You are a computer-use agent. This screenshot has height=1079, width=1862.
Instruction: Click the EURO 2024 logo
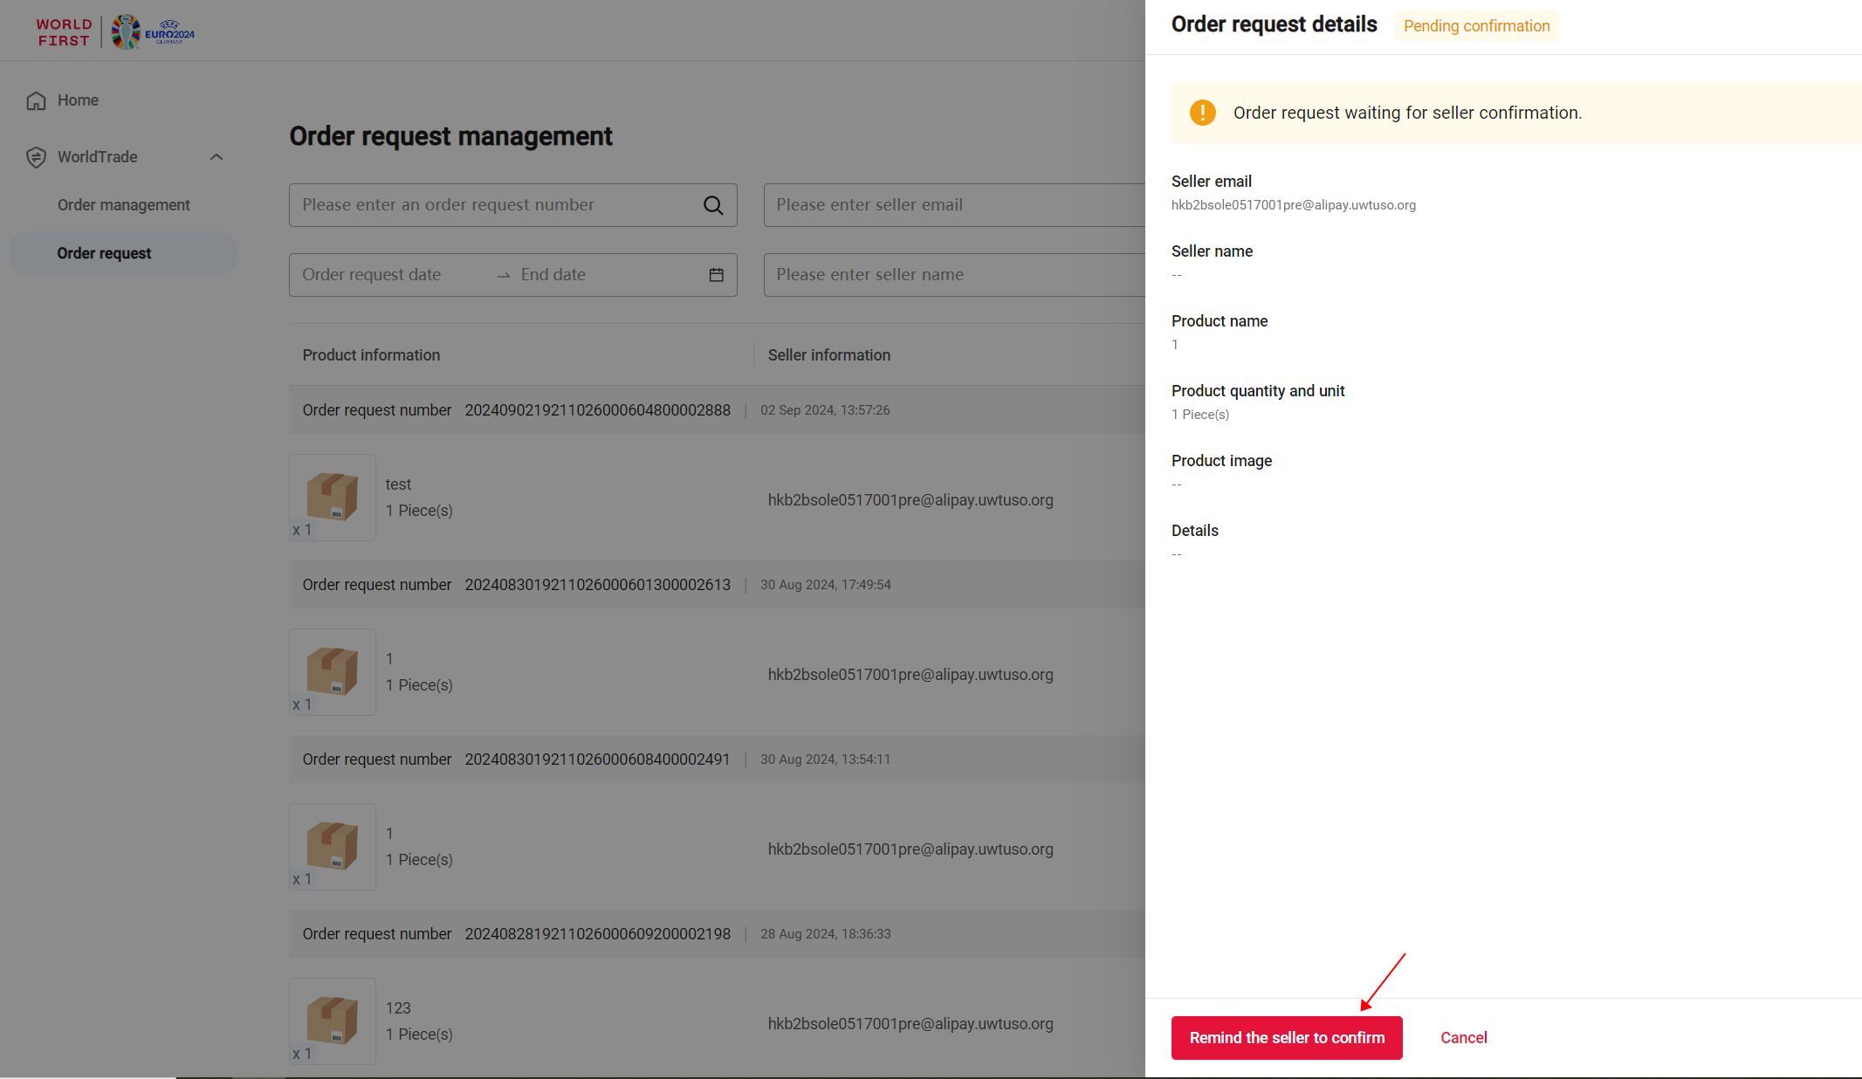coord(154,32)
